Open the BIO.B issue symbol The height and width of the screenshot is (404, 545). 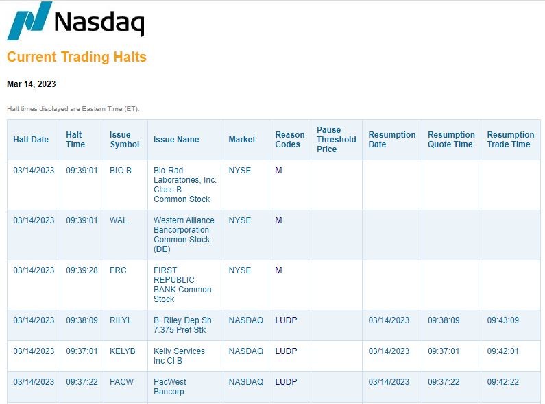tap(120, 171)
